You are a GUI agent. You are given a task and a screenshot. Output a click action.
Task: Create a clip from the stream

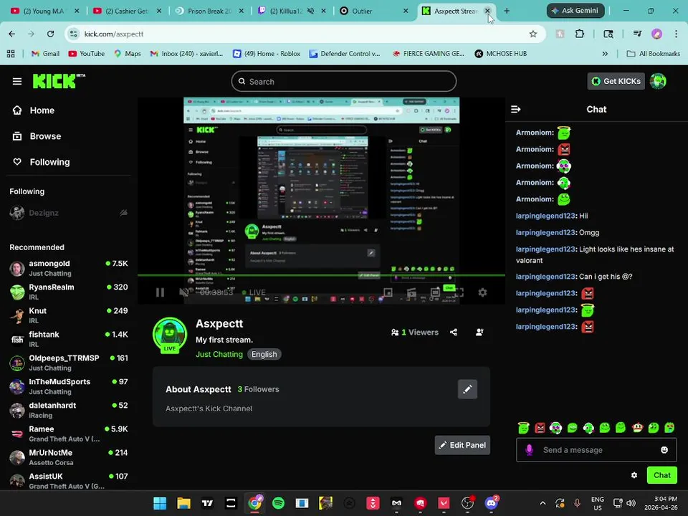point(411,292)
